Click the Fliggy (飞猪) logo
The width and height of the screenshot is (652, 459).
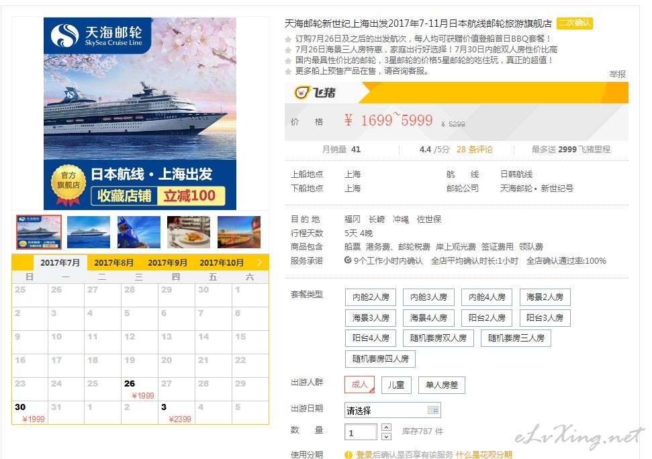[x=315, y=92]
